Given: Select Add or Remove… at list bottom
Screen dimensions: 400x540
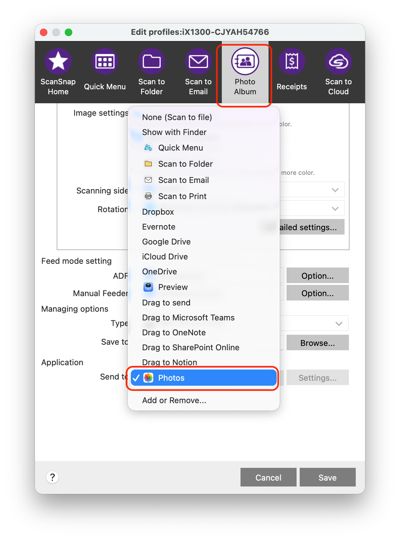Looking at the screenshot, I should point(174,400).
